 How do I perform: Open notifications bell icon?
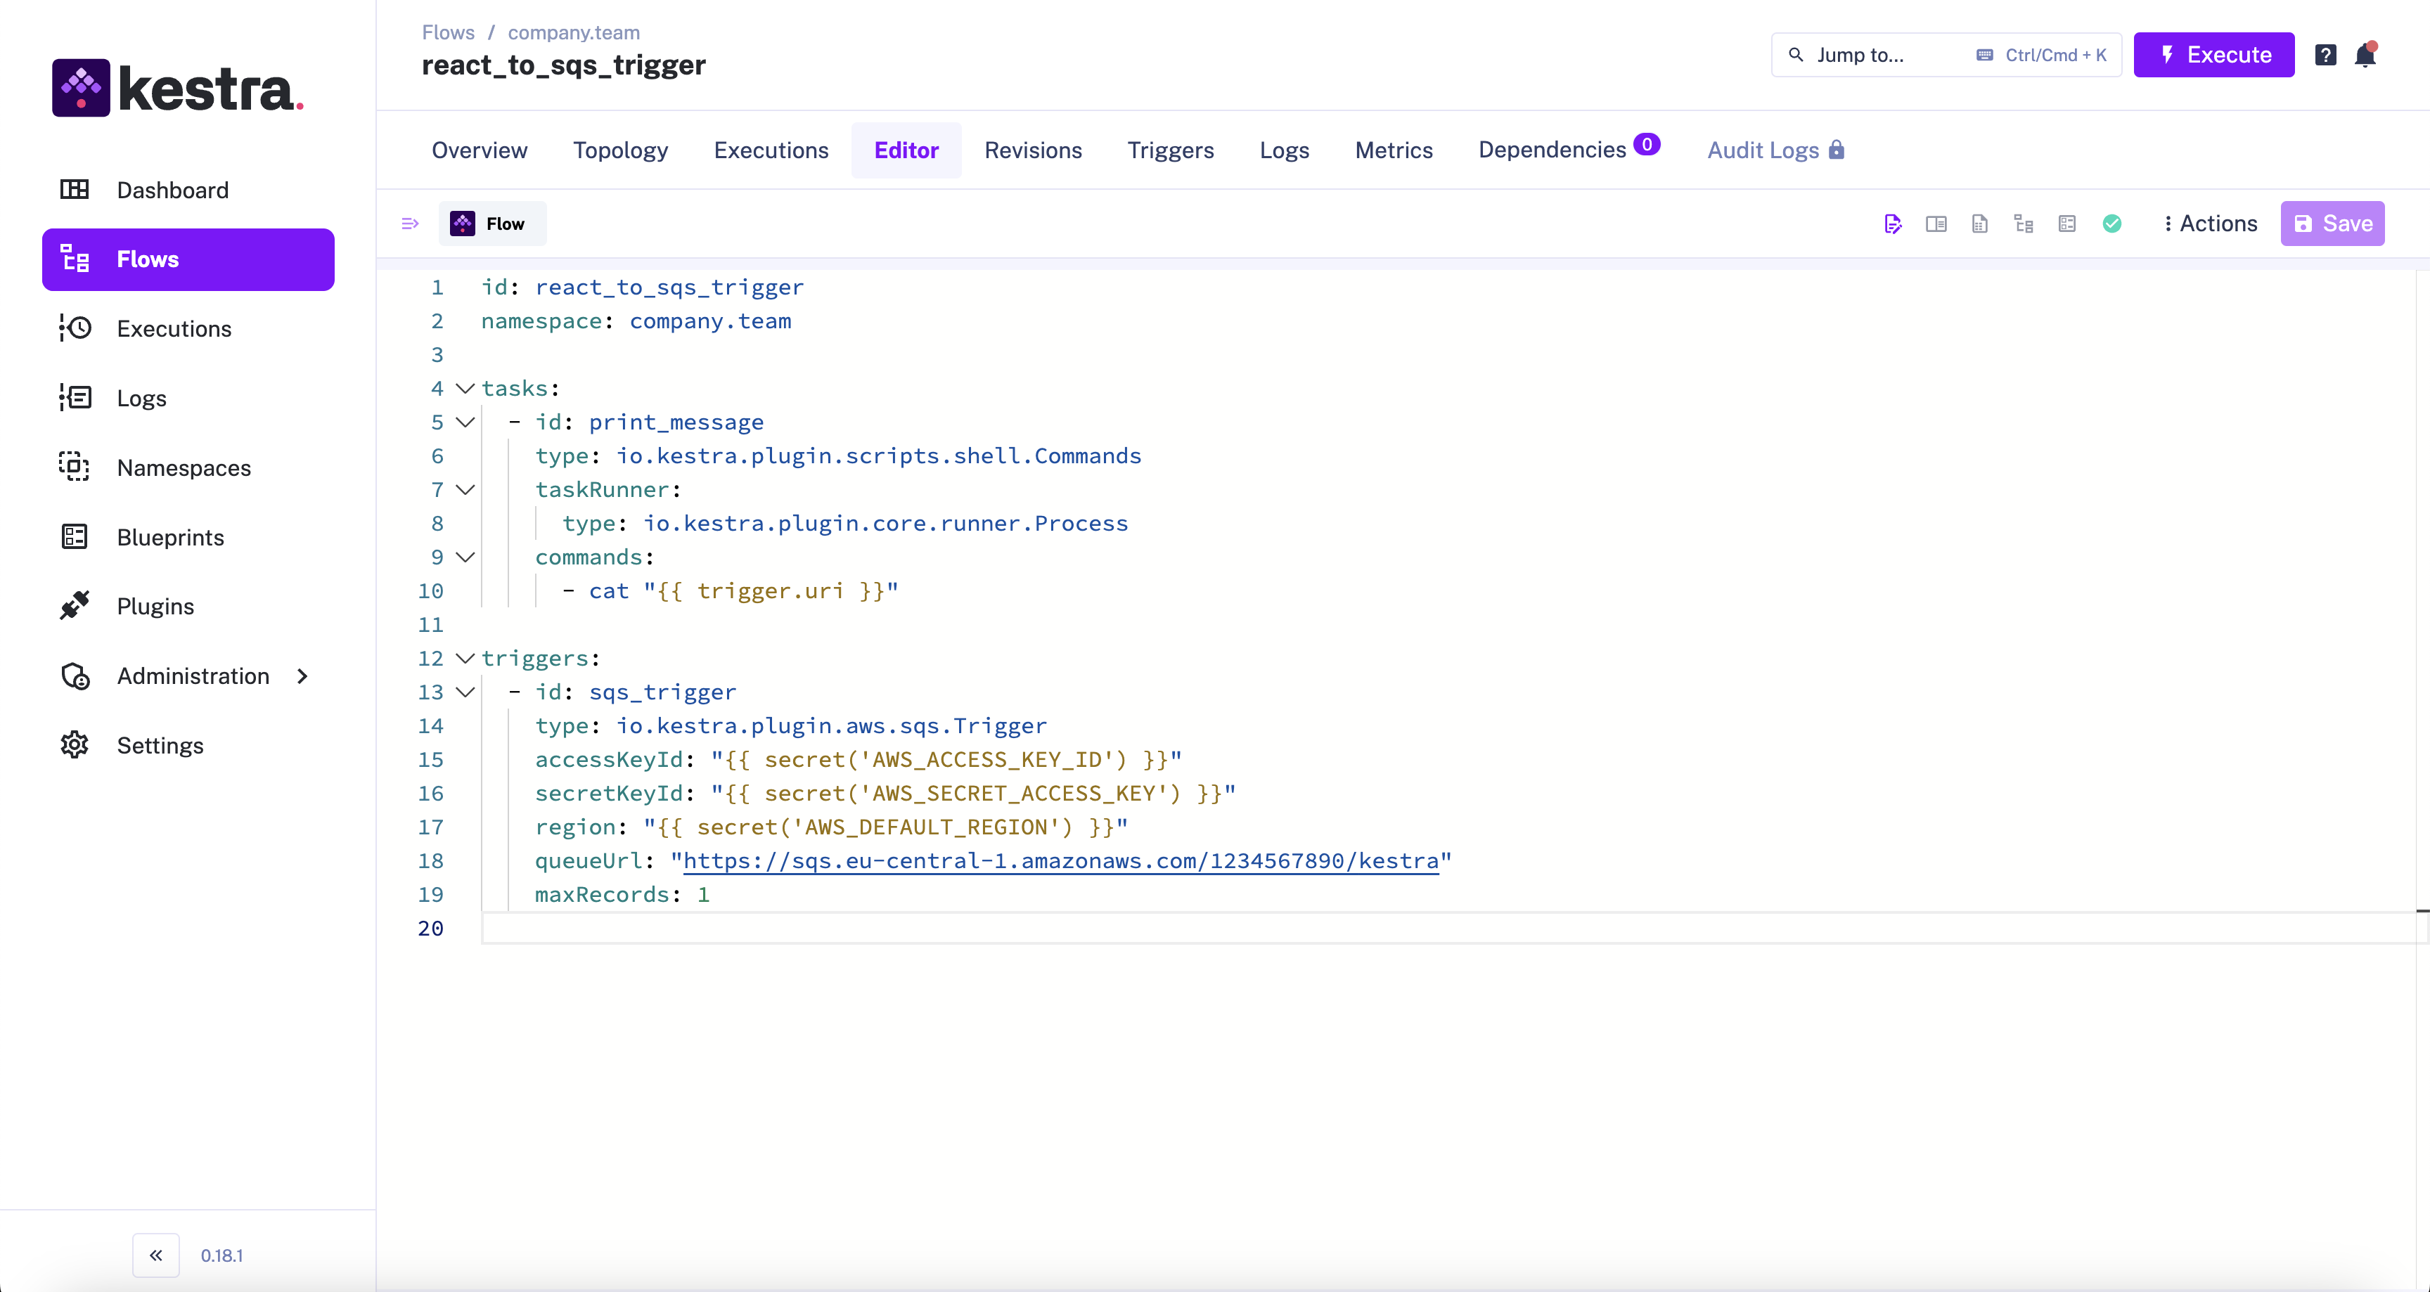2365,56
